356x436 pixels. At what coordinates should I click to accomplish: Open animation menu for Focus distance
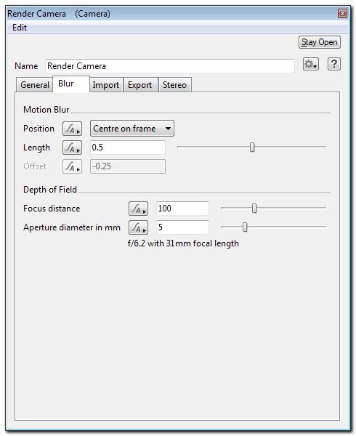point(138,209)
